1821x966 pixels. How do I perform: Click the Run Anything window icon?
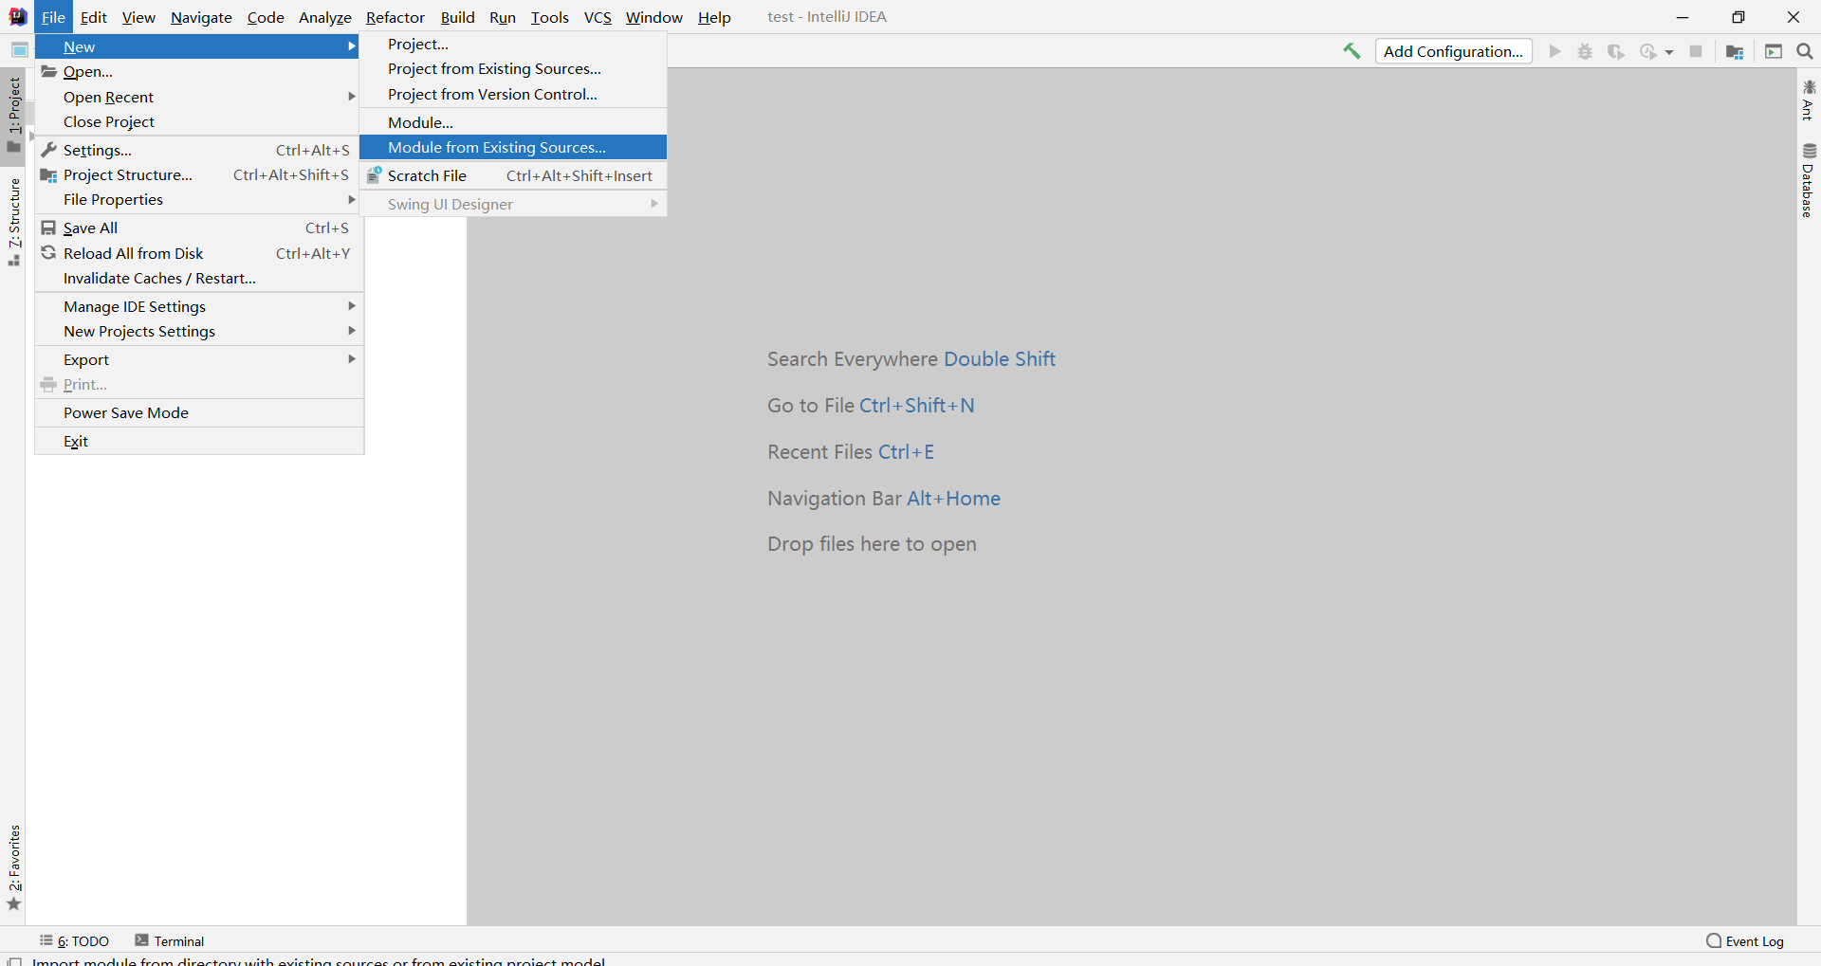coord(1774,51)
